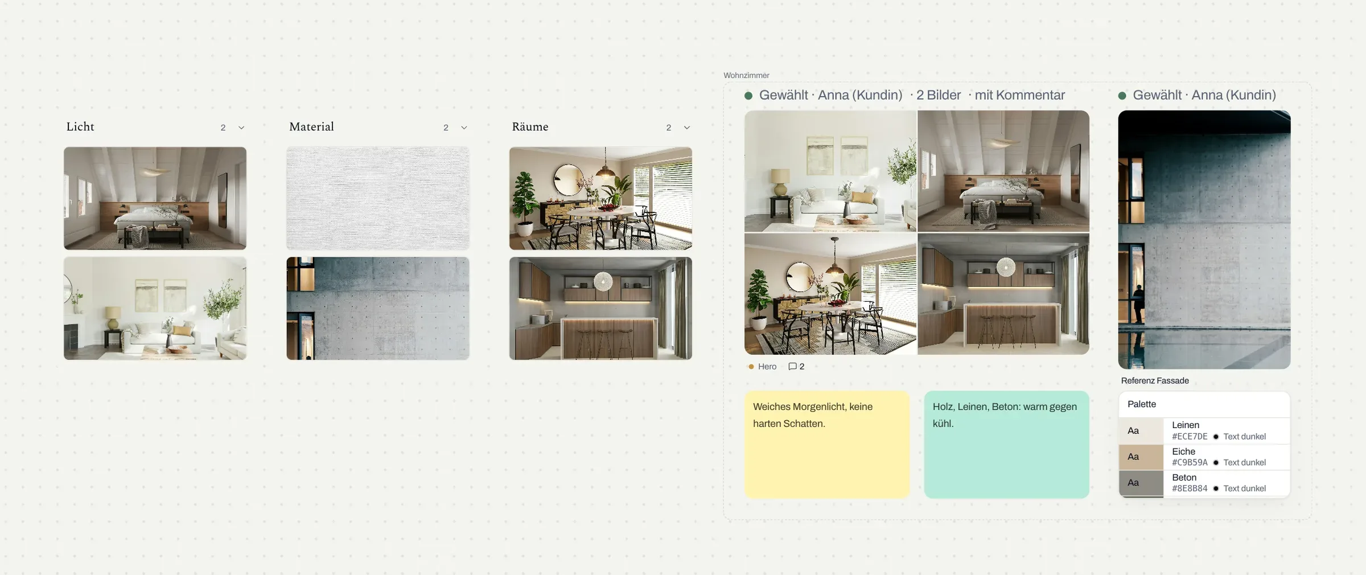The width and height of the screenshot is (1366, 575).
Task: Open the dining room thumbnail in Räume
Action: (x=600, y=198)
